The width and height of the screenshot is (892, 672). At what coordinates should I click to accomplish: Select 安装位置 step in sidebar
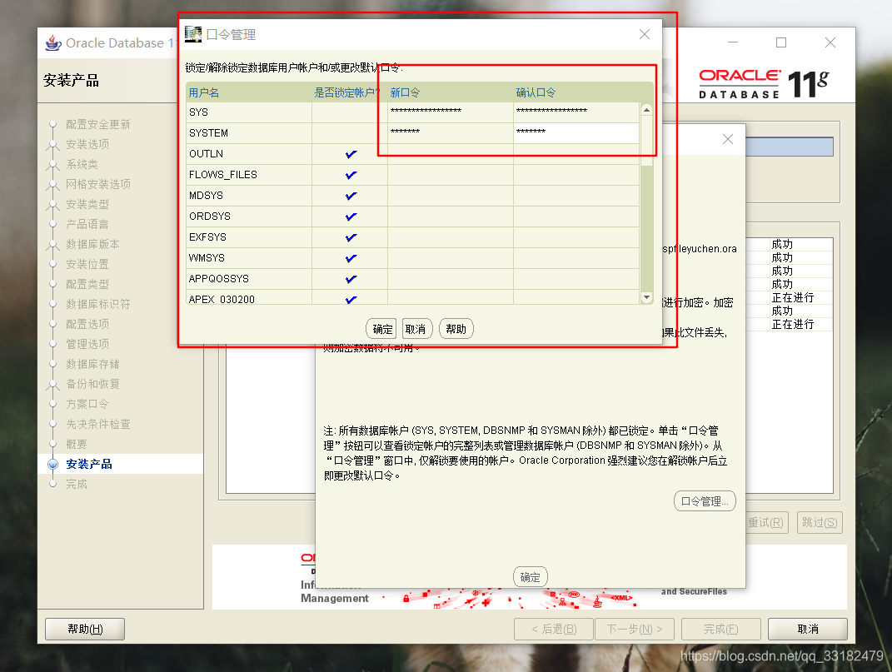tap(87, 264)
